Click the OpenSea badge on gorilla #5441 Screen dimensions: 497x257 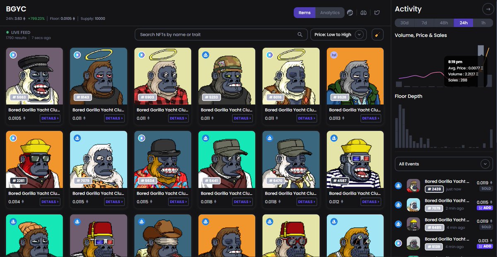[205, 138]
